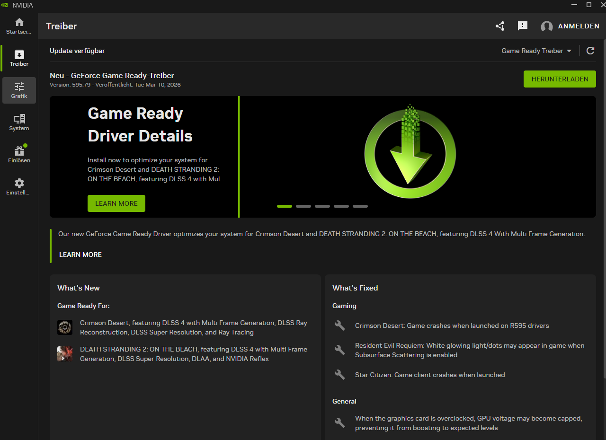Click 'Neu - GeForce Game Ready-Treiber' heading
Viewport: 606px width, 440px height.
tap(112, 76)
